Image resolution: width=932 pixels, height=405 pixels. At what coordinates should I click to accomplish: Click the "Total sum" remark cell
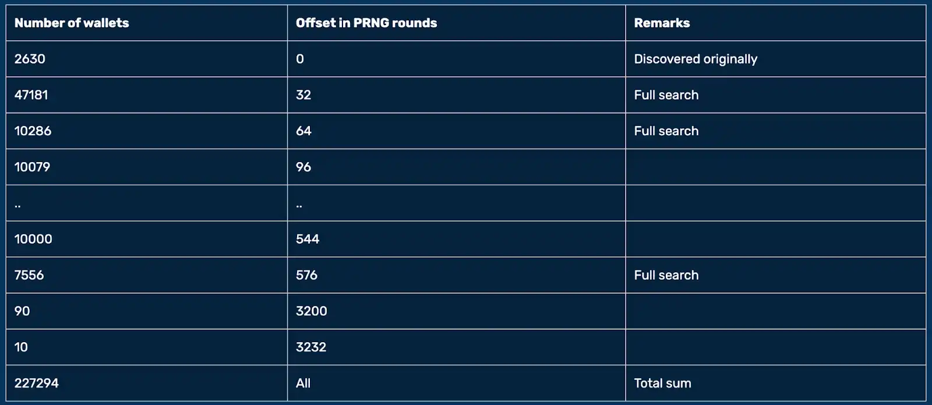click(x=662, y=383)
